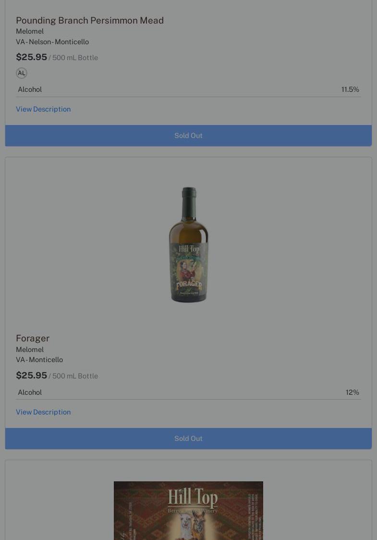Viewport: 377px width, 540px height.
Task: Click the AL badge icon under the price
Action: [x=21, y=73]
